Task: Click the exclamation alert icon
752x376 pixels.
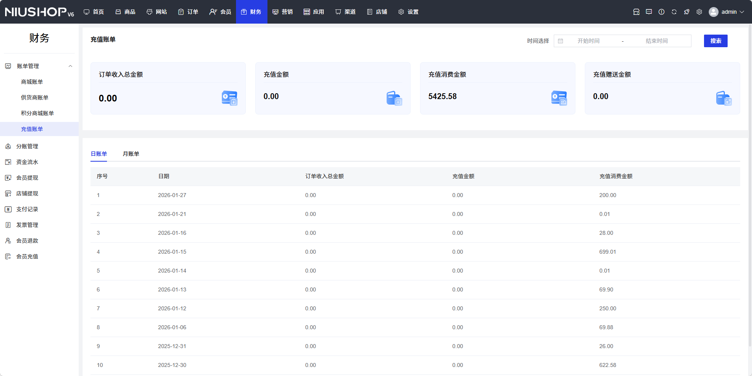Action: pyautogui.click(x=661, y=12)
